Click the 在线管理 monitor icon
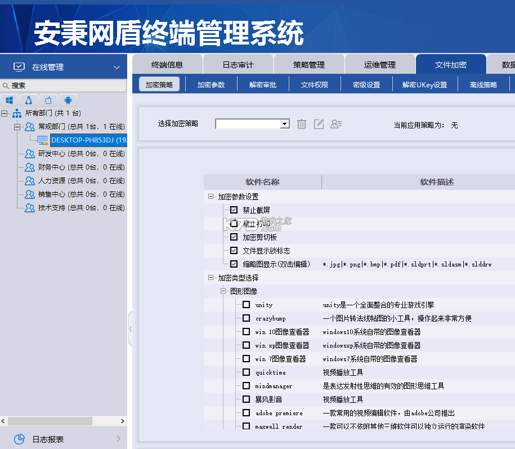The image size is (515, 449). (19, 67)
